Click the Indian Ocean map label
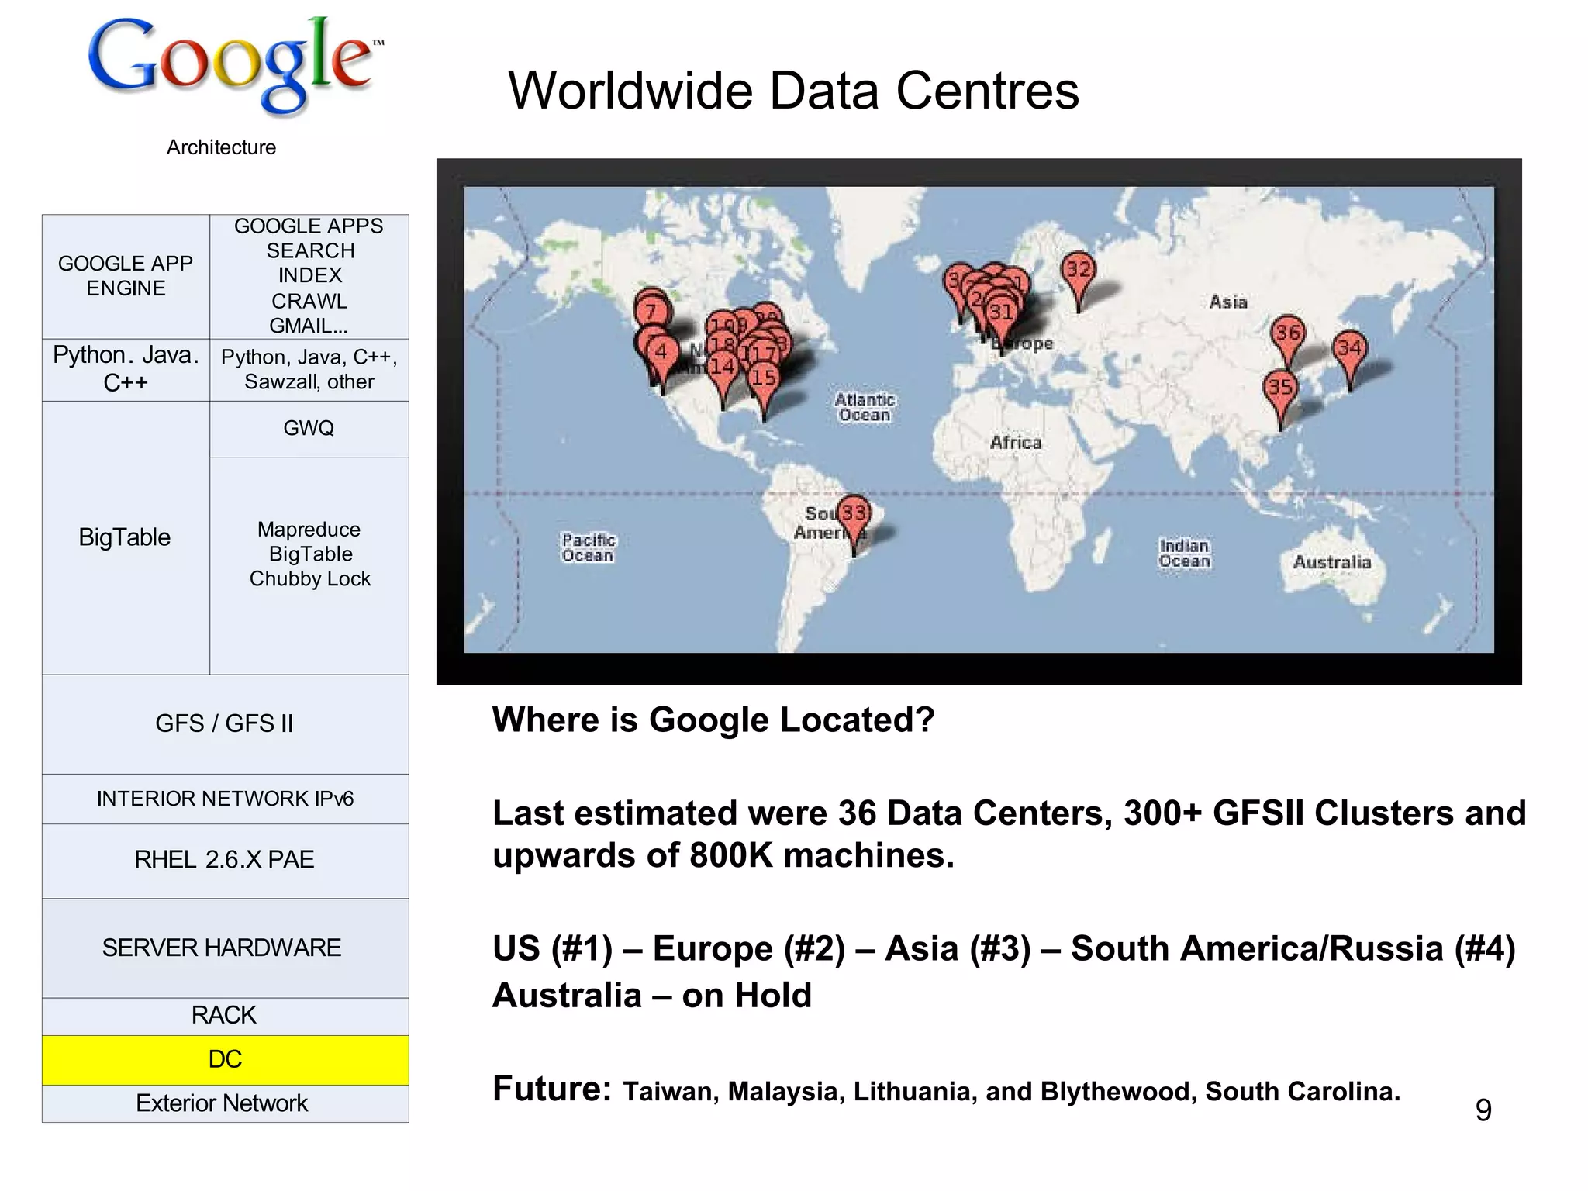The height and width of the screenshot is (1191, 1588). point(1184,554)
